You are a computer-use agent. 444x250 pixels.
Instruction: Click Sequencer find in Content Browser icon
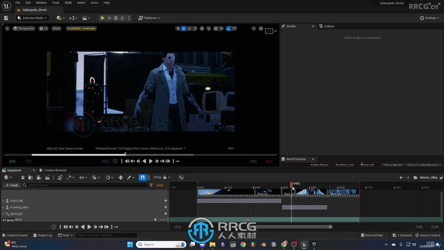pyautogui.click(x=31, y=177)
